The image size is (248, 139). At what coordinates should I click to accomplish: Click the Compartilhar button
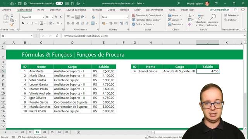pos(220,10)
